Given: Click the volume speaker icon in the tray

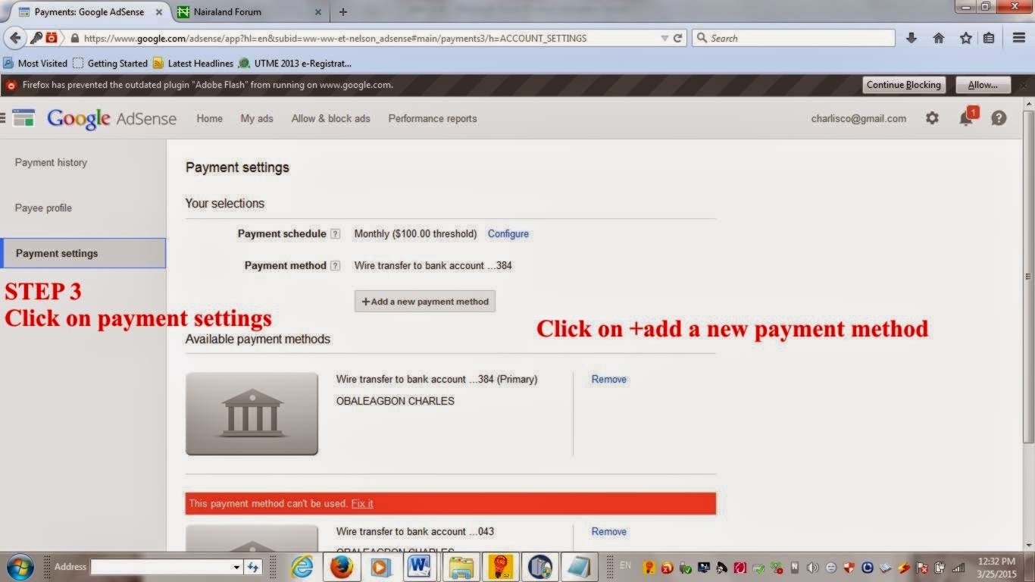Looking at the screenshot, I should click(813, 567).
